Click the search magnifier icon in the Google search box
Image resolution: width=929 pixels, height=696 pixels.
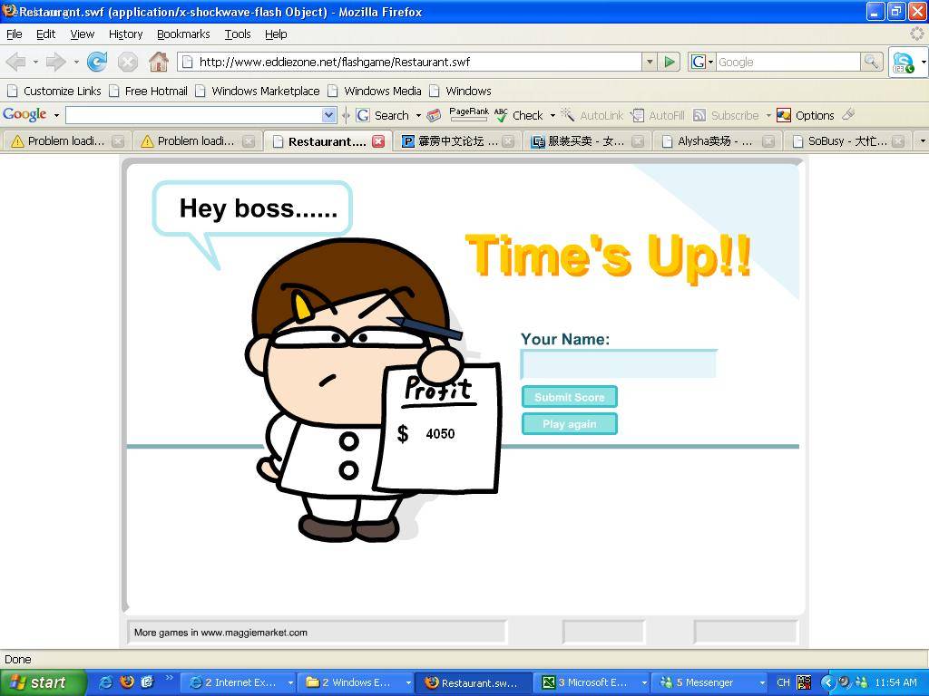(x=871, y=62)
